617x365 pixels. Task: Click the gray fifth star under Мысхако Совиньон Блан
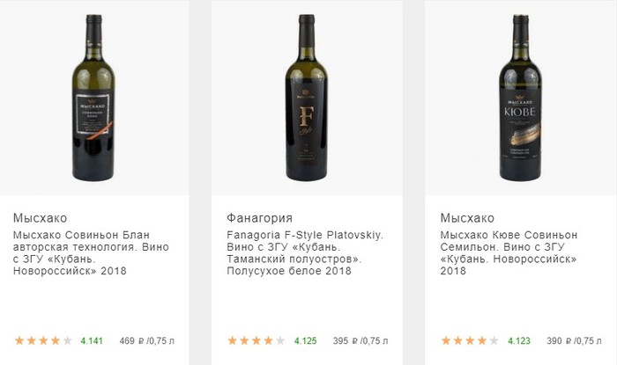click(67, 340)
